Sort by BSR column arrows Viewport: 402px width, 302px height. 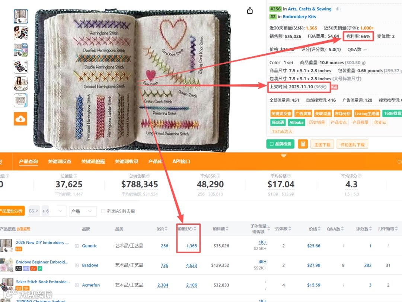click(166, 229)
